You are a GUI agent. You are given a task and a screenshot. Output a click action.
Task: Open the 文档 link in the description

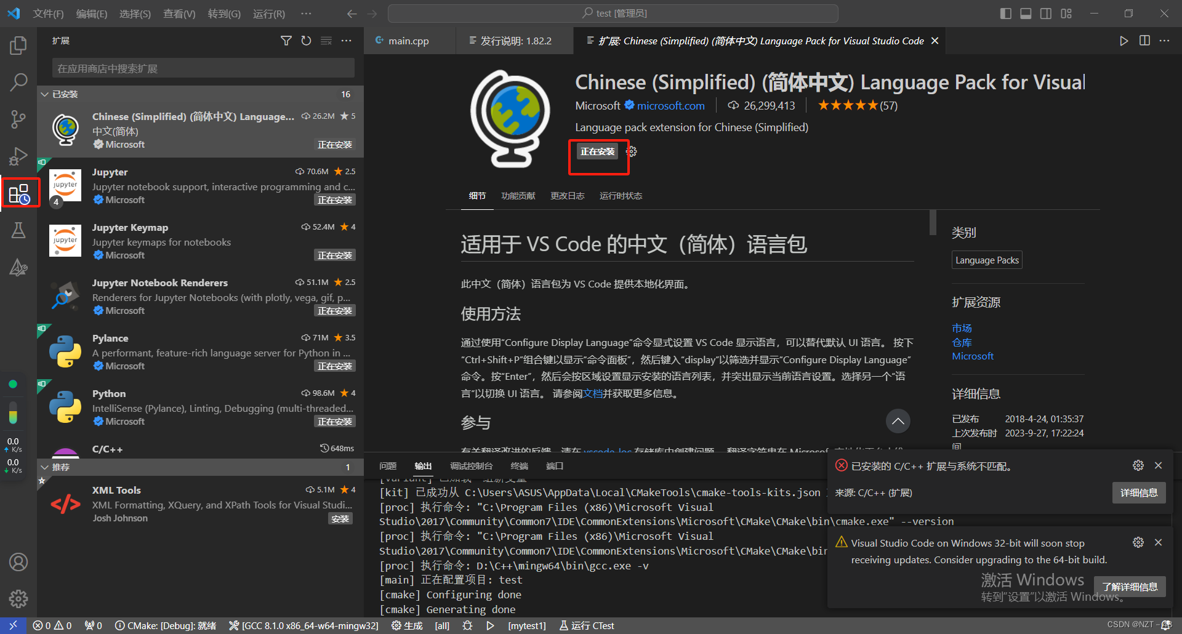pyautogui.click(x=592, y=394)
